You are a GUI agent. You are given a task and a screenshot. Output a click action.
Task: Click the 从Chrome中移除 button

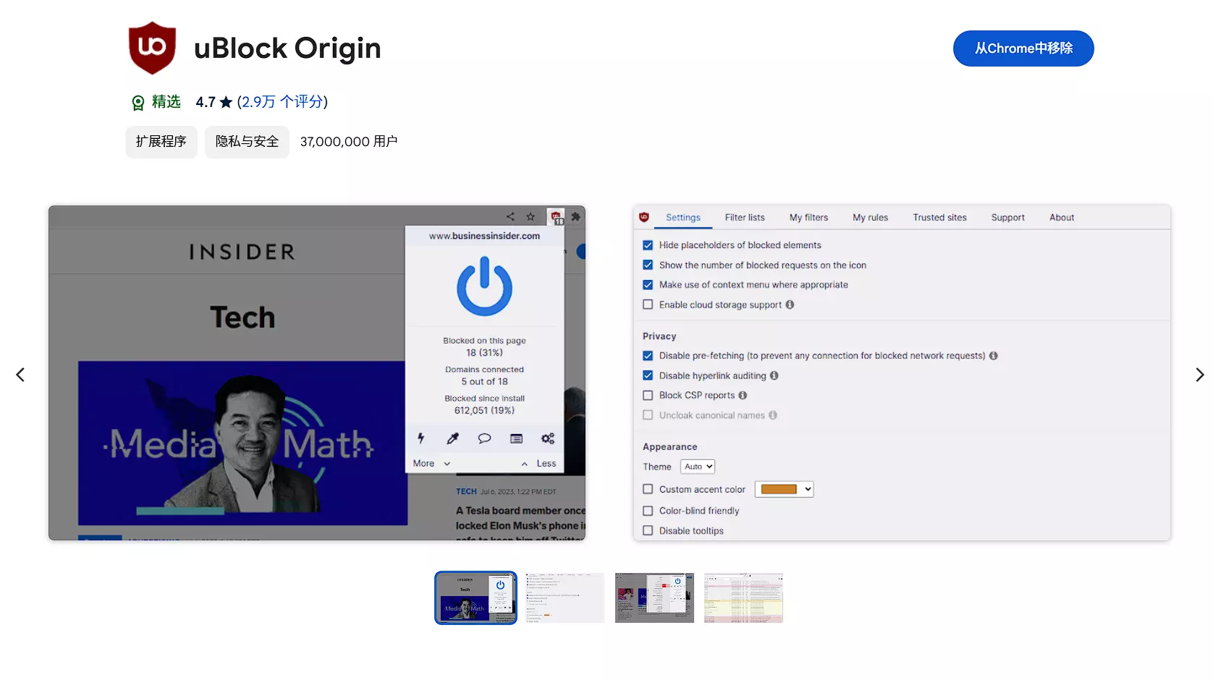tap(1023, 48)
